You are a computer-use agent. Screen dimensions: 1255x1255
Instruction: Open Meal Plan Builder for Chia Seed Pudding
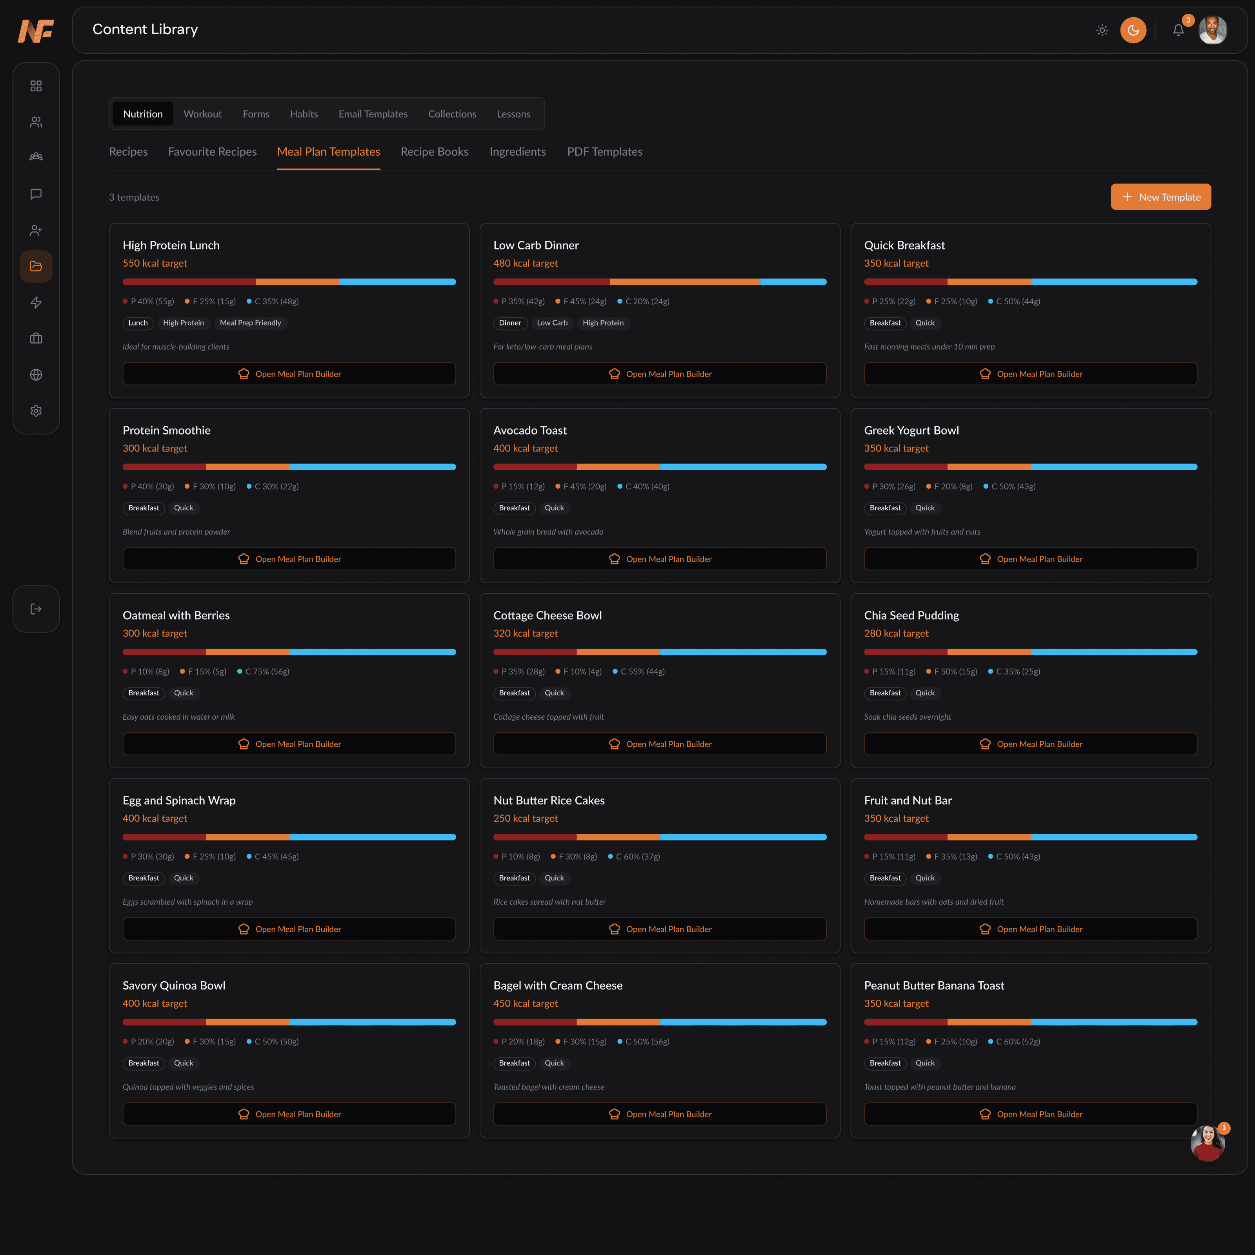pyautogui.click(x=1030, y=744)
